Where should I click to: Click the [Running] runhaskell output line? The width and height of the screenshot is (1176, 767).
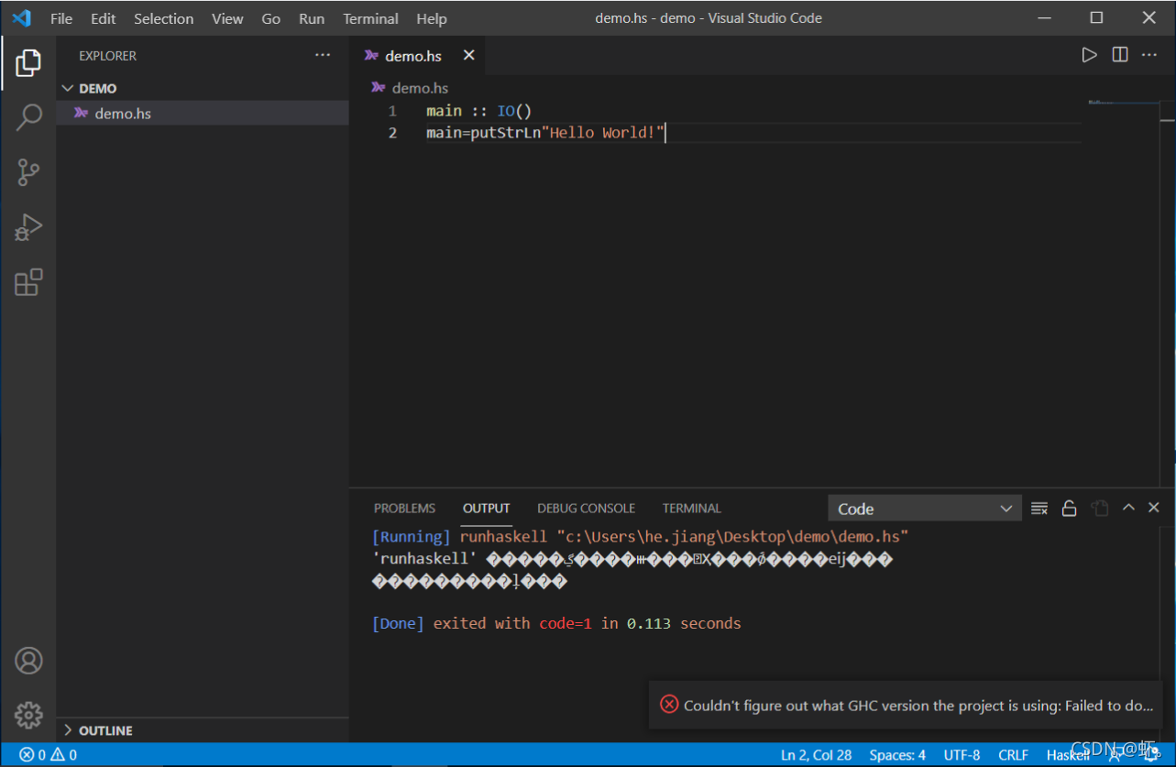pyautogui.click(x=640, y=536)
